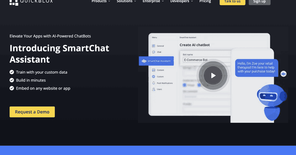
Task: Click the Build in minutes text
Action: tap(31, 80)
